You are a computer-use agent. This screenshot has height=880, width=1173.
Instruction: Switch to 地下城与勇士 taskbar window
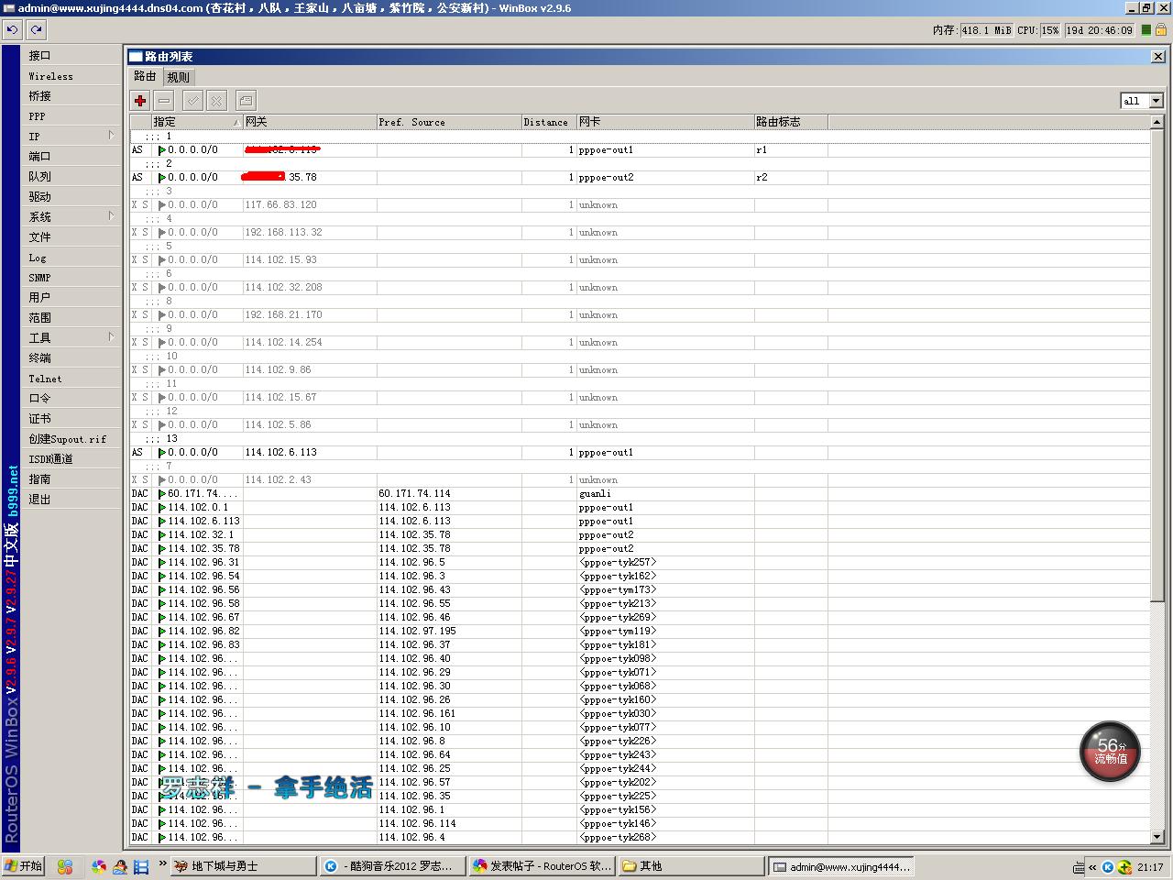[x=242, y=866]
